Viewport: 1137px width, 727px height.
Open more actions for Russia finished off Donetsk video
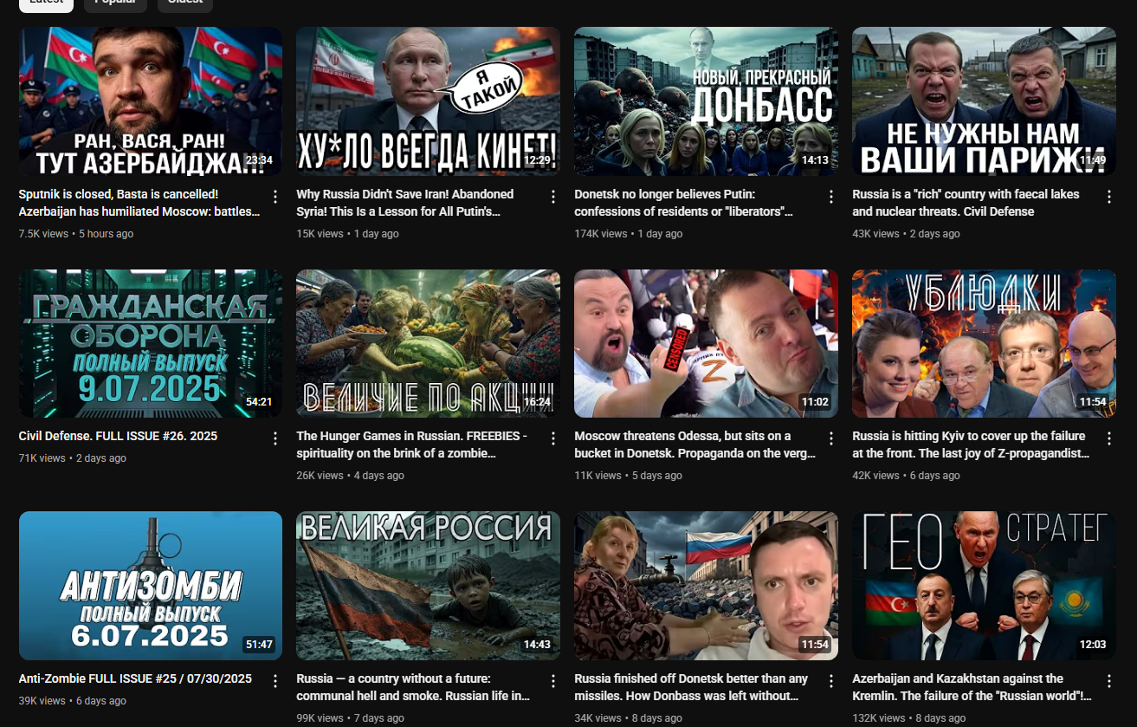pos(831,681)
